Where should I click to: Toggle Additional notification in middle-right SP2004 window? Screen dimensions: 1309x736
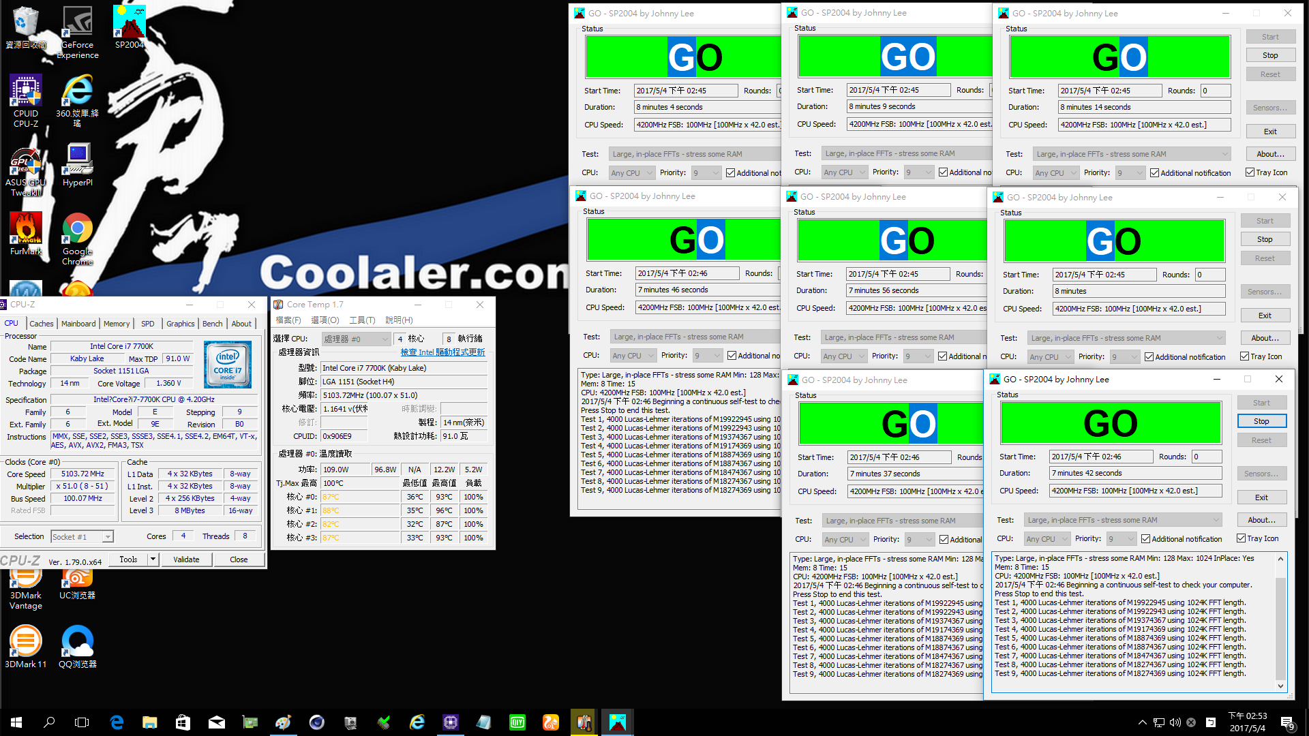1149,357
